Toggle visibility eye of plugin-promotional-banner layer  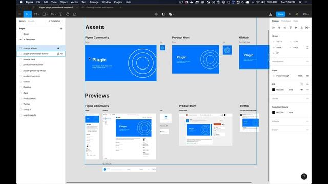click(x=62, y=54)
